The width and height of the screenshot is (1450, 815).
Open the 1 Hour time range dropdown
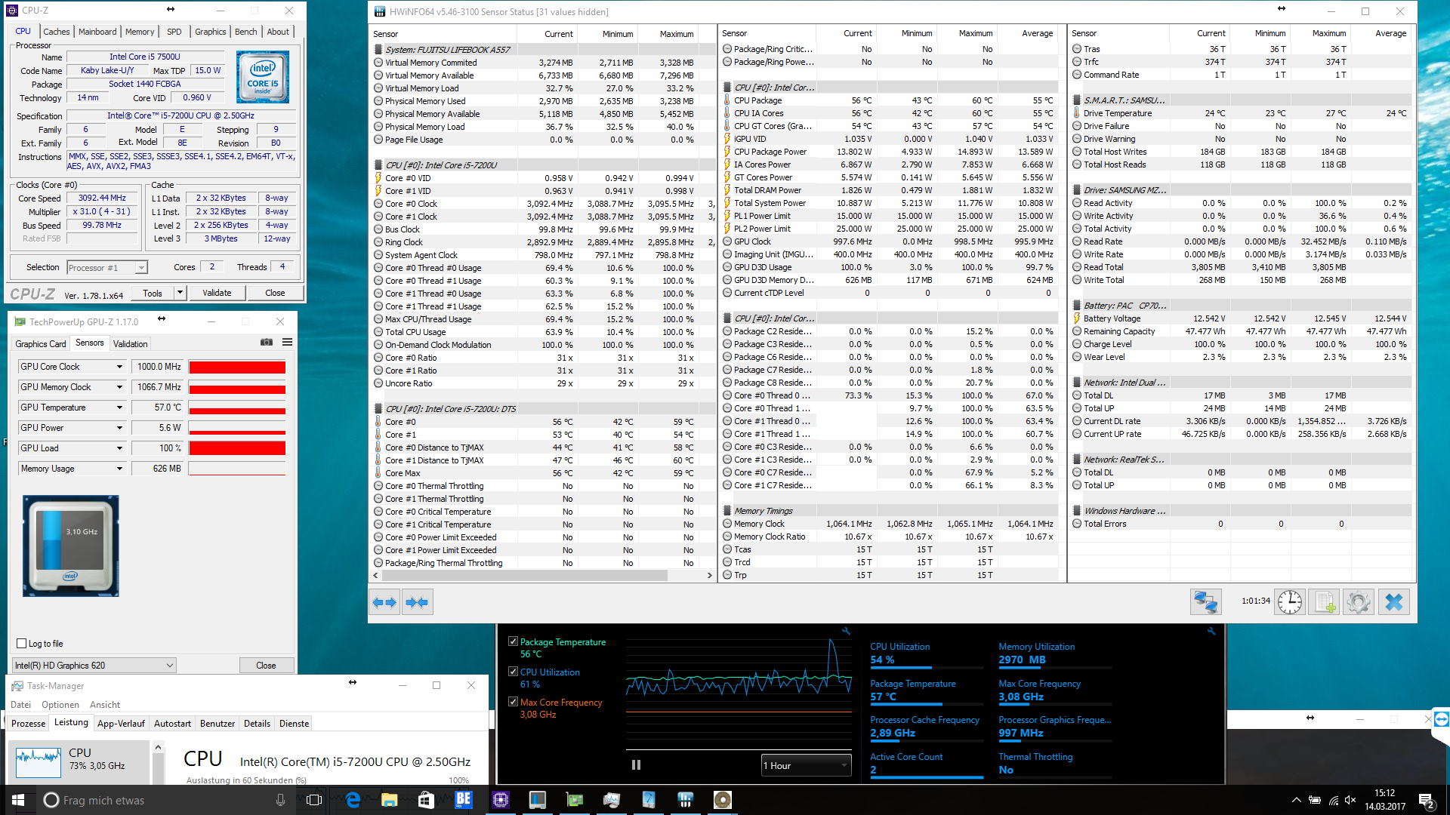(x=806, y=765)
